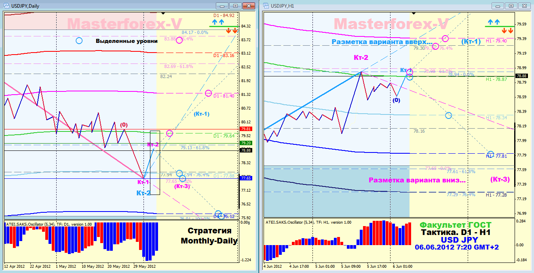
Task: Maximize the USDJPY,H1 chart window
Action: coord(511,6)
